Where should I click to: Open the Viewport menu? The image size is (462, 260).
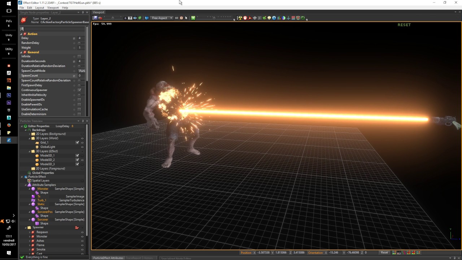53,8
